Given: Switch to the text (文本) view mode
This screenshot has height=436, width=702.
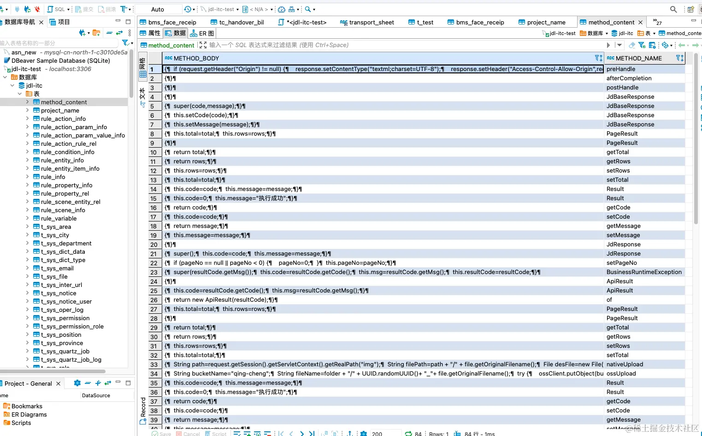Looking at the screenshot, I should point(142,98).
